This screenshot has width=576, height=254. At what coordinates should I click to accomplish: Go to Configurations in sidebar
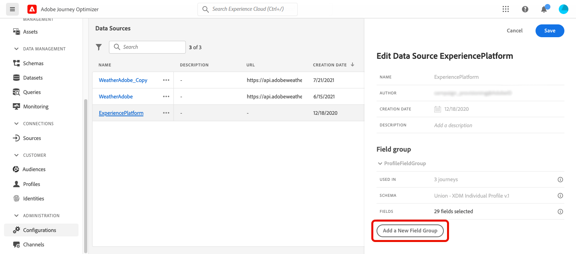pos(40,230)
